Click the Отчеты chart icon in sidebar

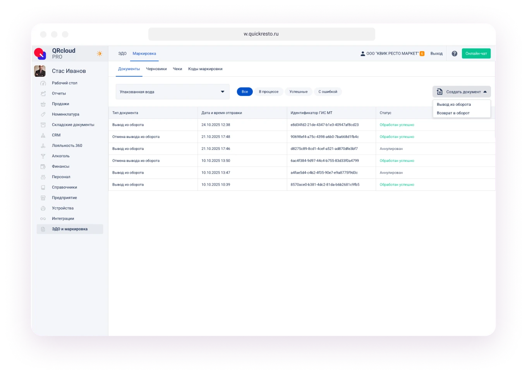pos(43,93)
